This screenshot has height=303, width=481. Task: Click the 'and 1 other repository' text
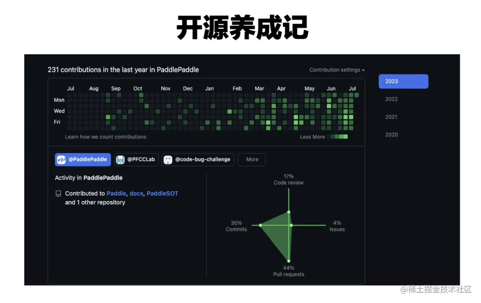pyautogui.click(x=95, y=202)
